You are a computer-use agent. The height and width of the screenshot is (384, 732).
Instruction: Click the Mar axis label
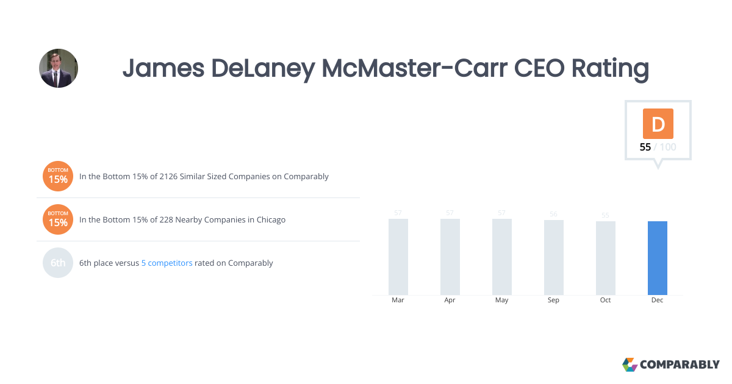coord(398,300)
